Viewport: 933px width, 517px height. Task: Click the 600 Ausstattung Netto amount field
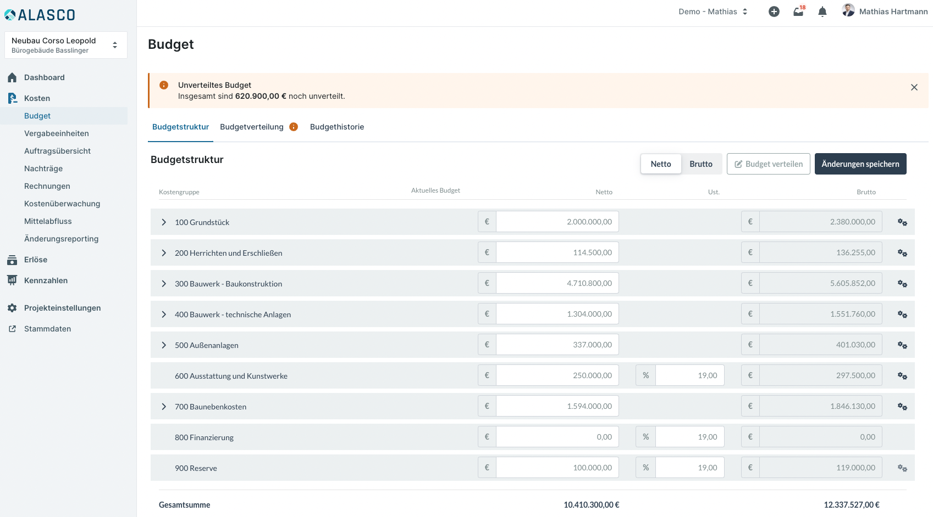tap(557, 375)
